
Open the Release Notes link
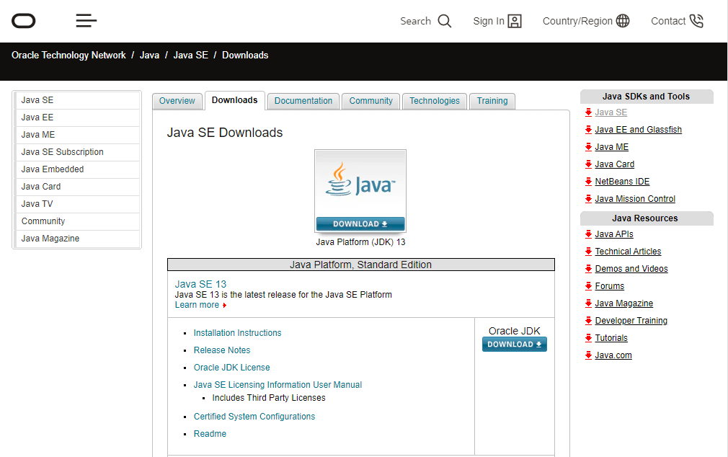click(x=222, y=350)
